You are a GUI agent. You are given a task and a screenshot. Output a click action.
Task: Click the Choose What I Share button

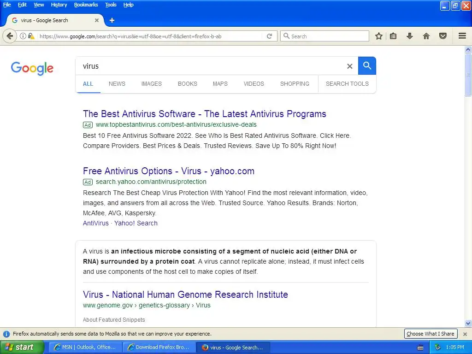click(431, 334)
